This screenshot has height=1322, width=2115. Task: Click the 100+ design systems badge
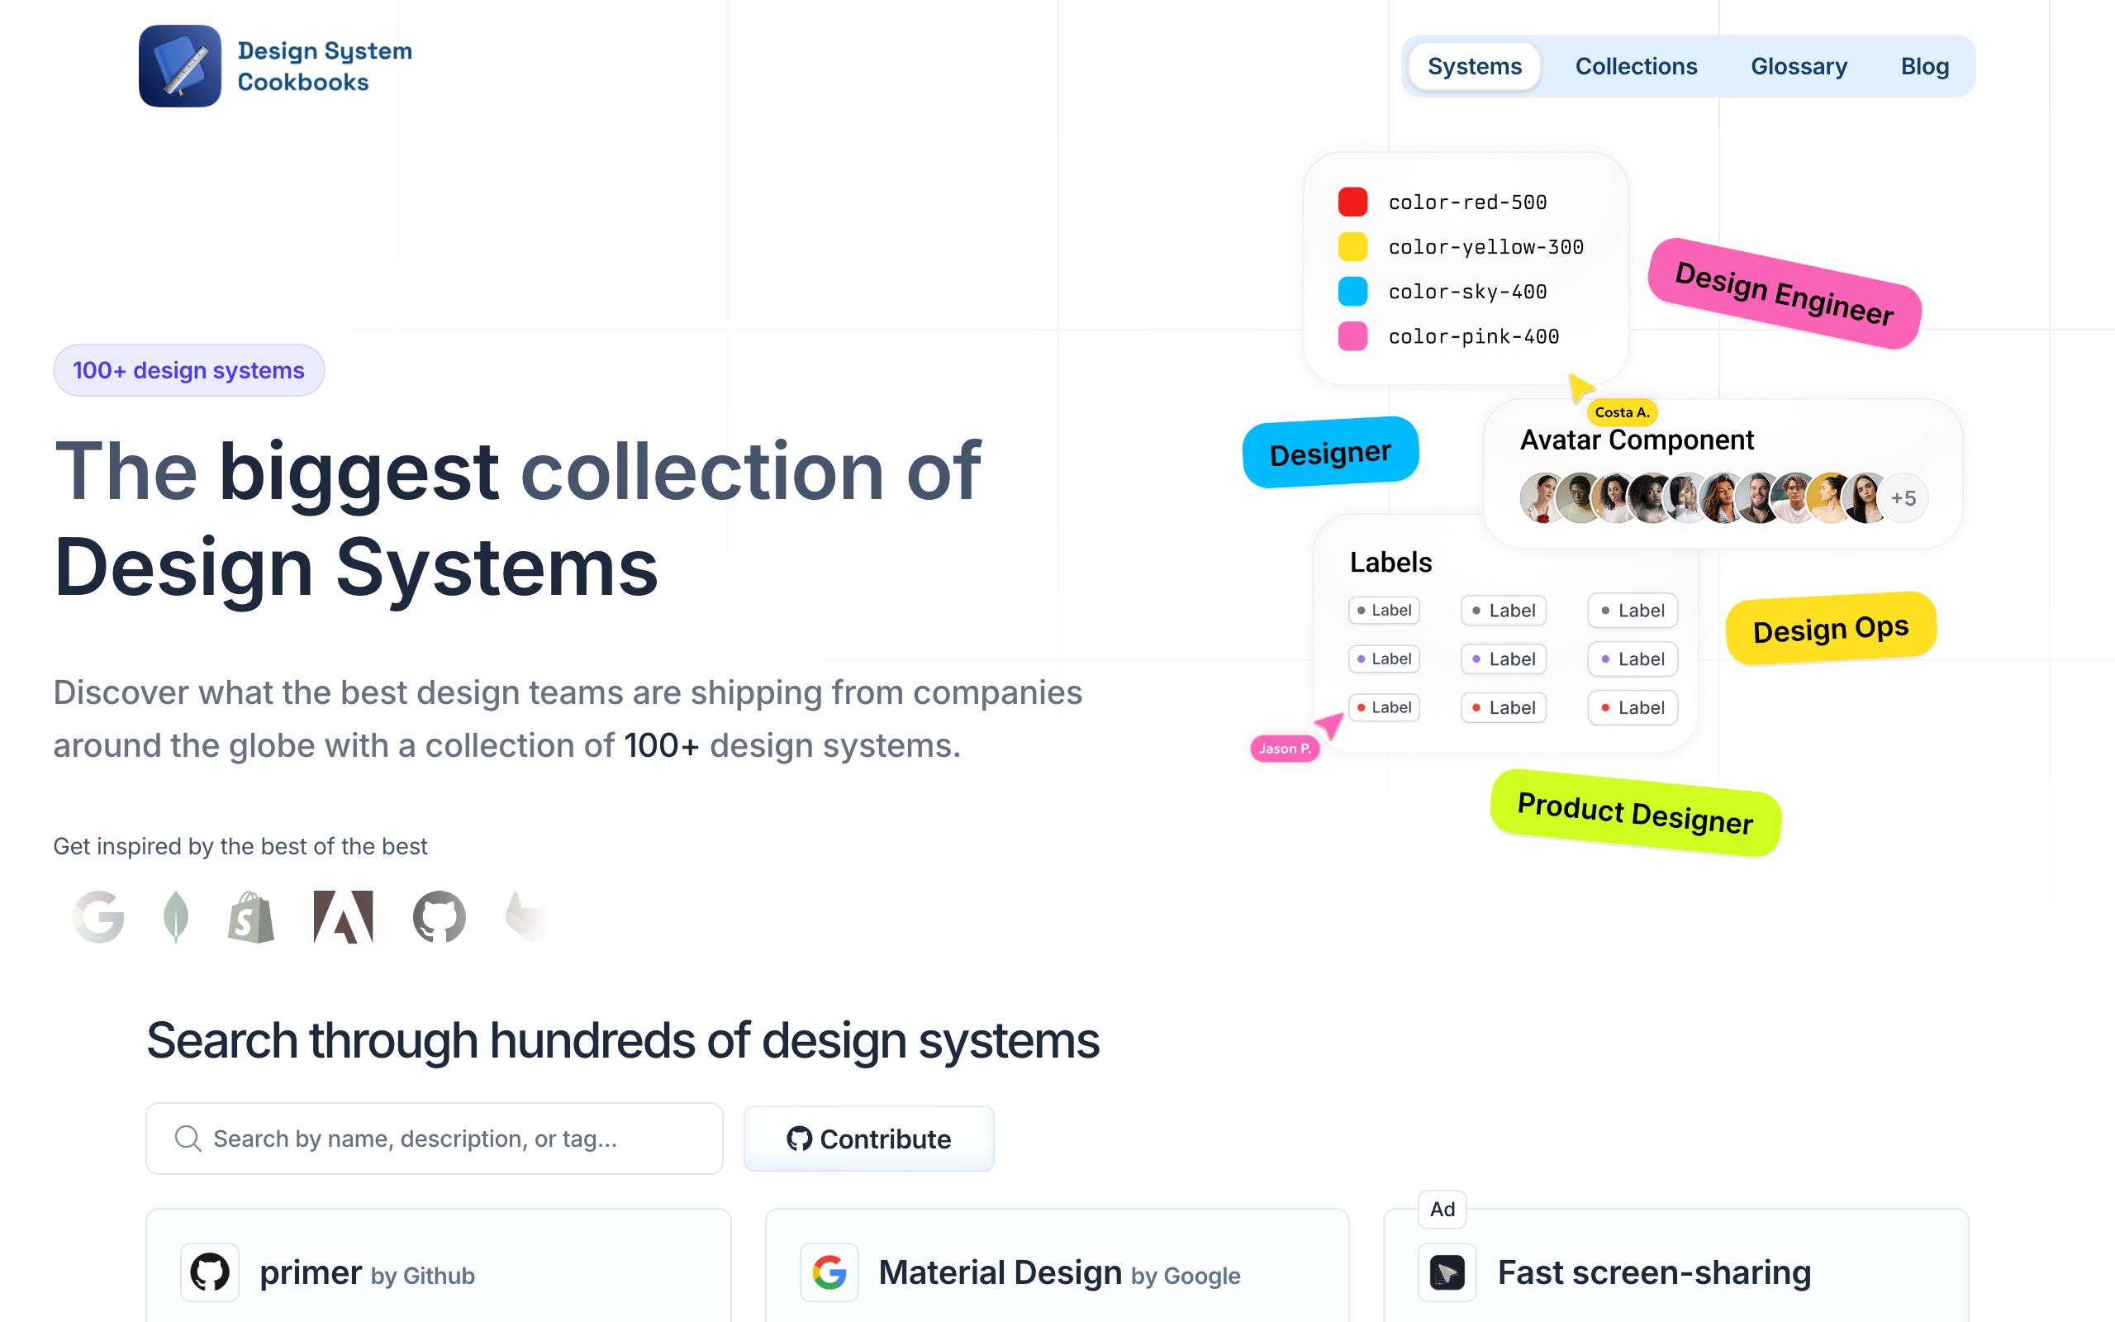[188, 371]
